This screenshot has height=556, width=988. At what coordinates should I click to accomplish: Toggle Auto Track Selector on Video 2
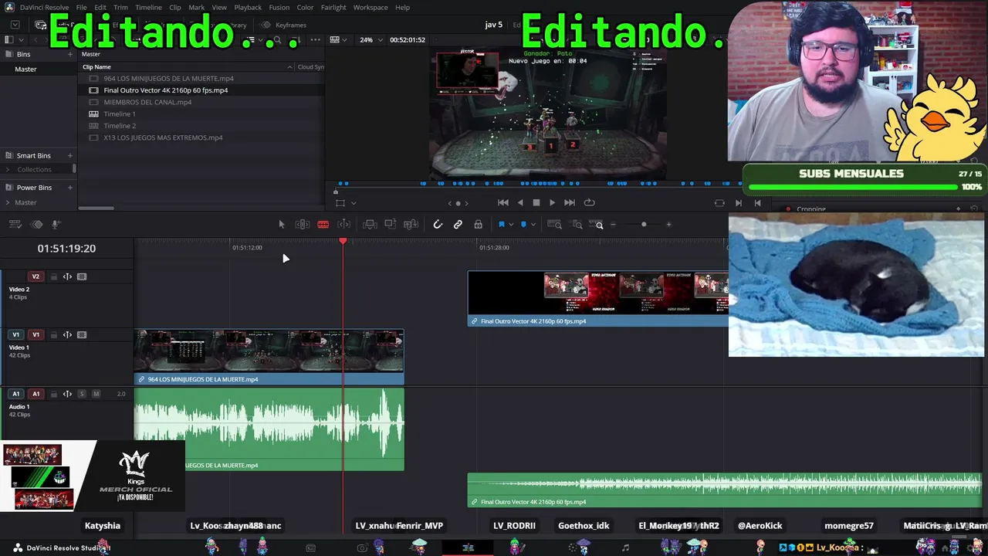[67, 276]
